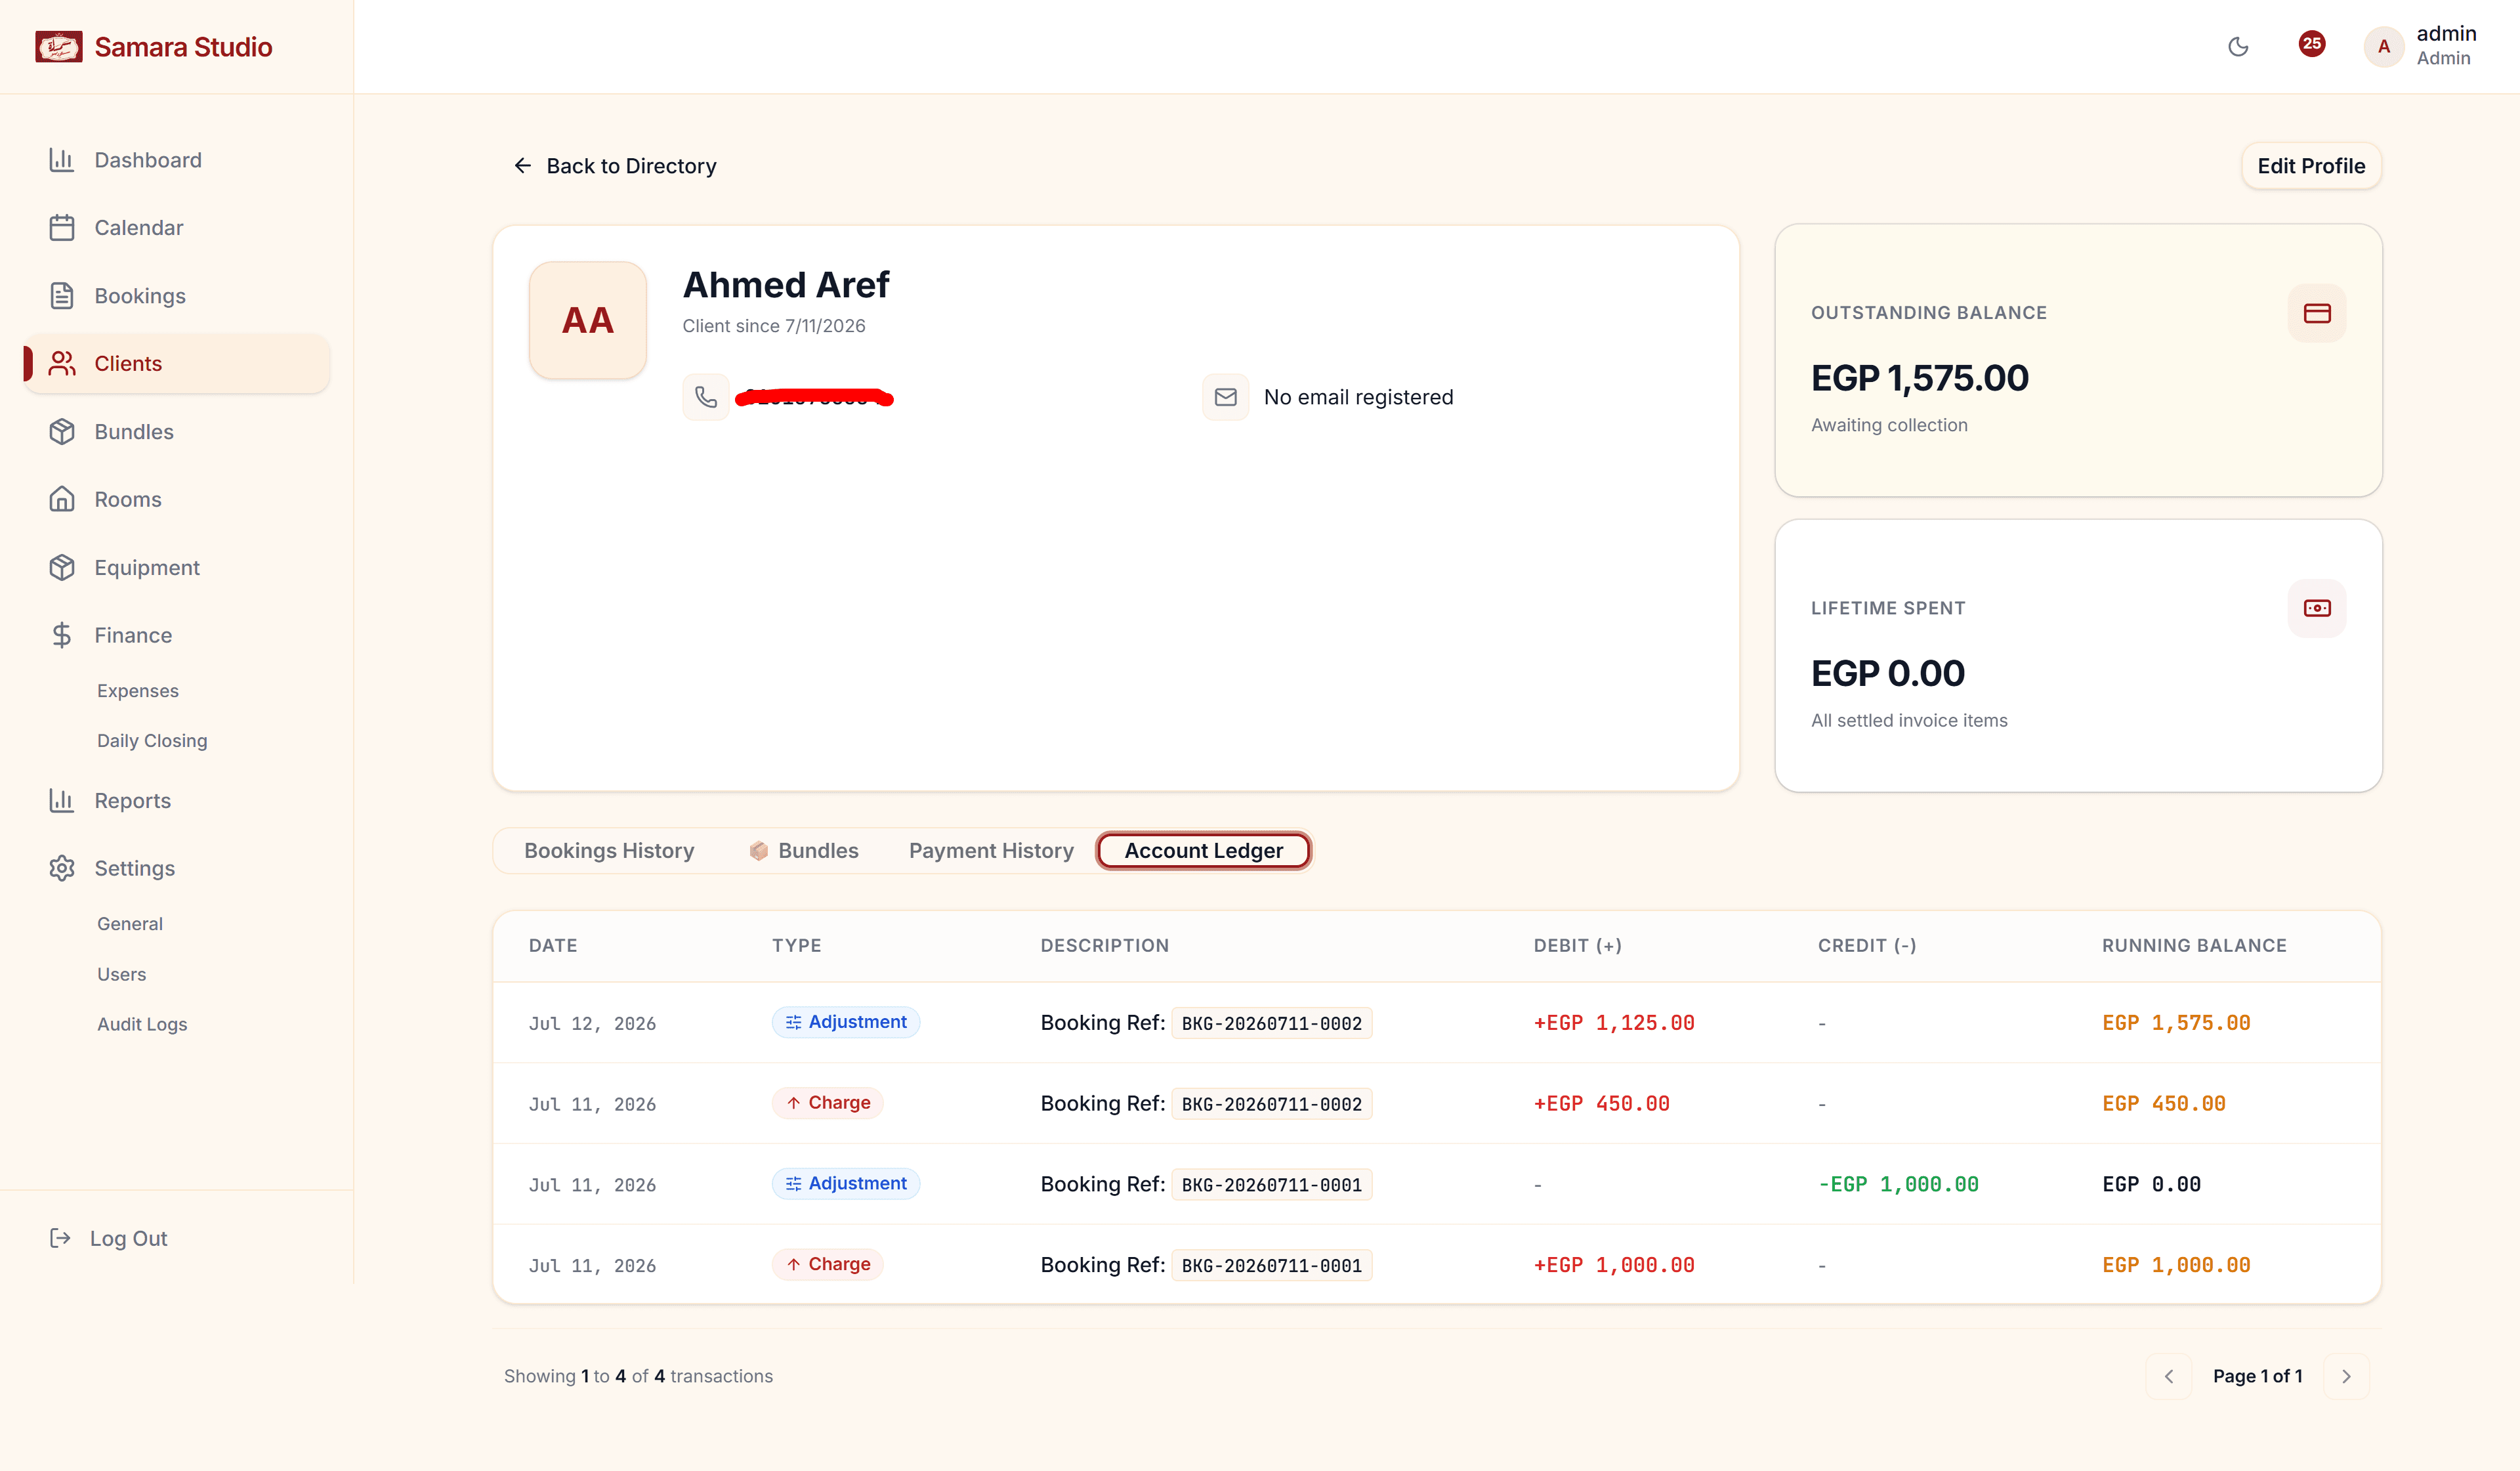This screenshot has width=2520, height=1471.
Task: Click the phone icon in client card
Action: 706,397
